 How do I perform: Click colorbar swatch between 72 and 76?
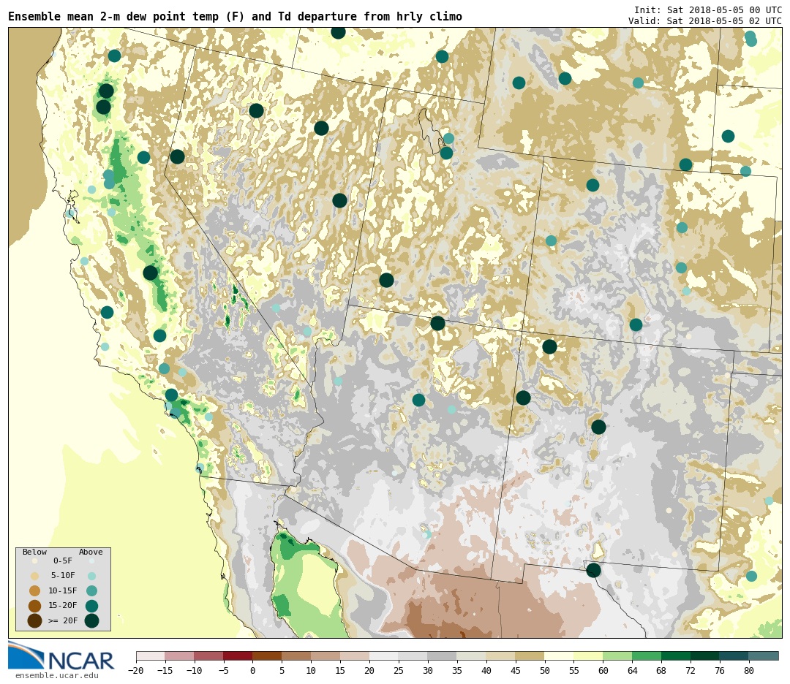706,656
